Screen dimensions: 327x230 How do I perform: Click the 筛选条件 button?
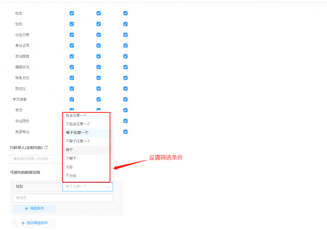34,209
